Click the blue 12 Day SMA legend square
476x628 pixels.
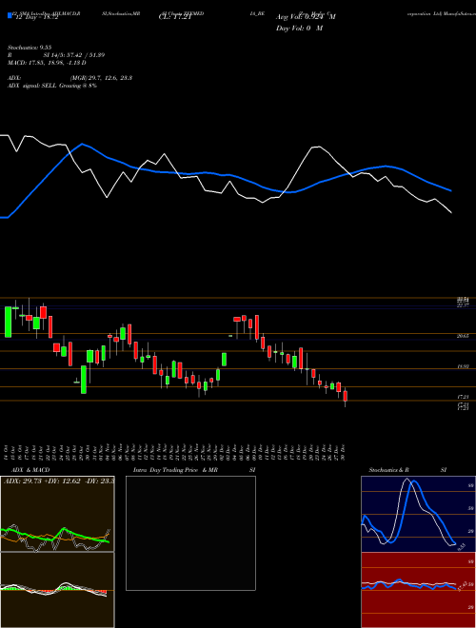point(10,16)
